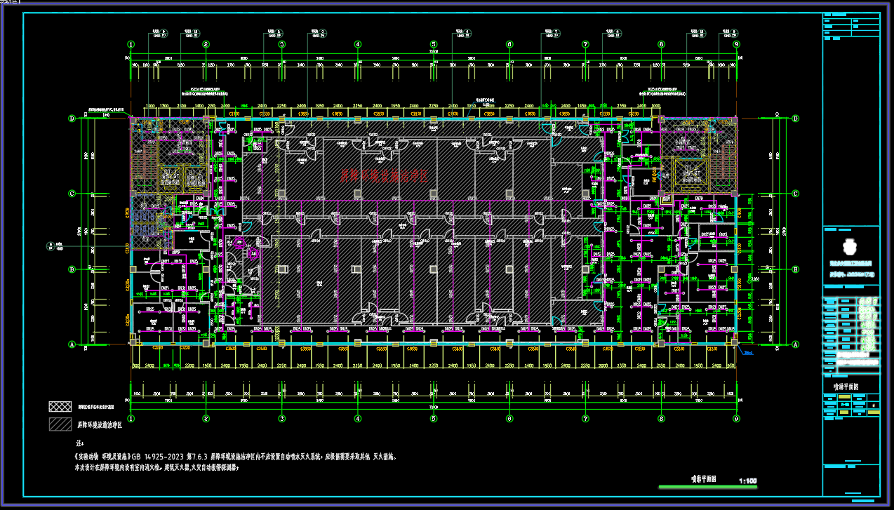Select grid bubble 5 along the bottom axis
894x510 pixels.
434,419
